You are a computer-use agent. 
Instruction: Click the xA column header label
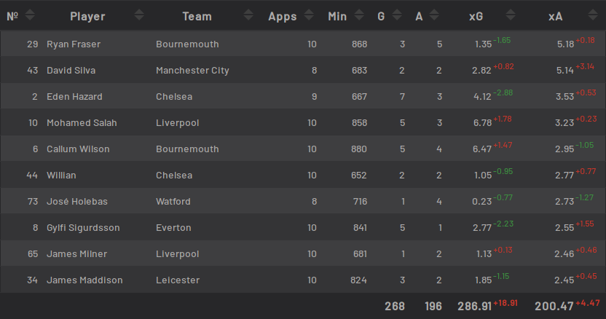556,16
